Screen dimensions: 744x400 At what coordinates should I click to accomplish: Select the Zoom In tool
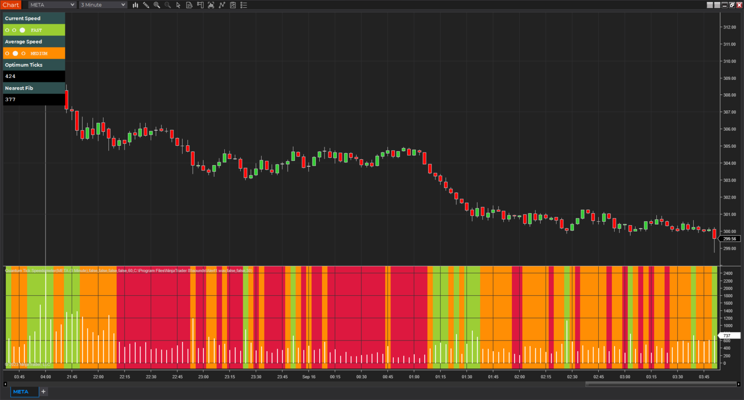(x=157, y=5)
